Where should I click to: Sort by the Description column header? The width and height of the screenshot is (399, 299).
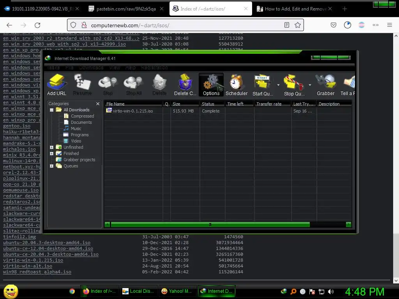point(334,104)
